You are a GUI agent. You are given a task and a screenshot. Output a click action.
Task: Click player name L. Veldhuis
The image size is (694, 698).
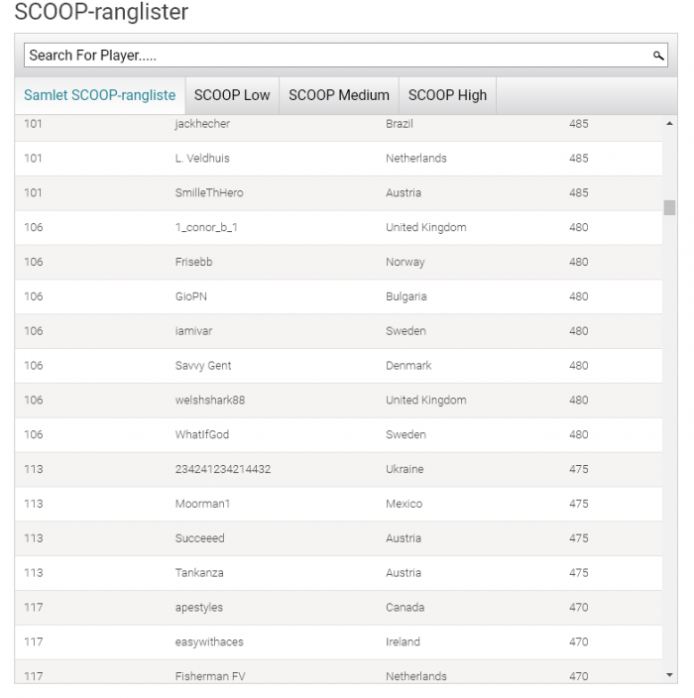(202, 159)
